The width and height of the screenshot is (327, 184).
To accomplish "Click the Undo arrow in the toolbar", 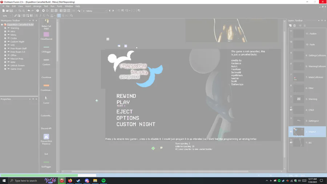I will pos(29,11).
